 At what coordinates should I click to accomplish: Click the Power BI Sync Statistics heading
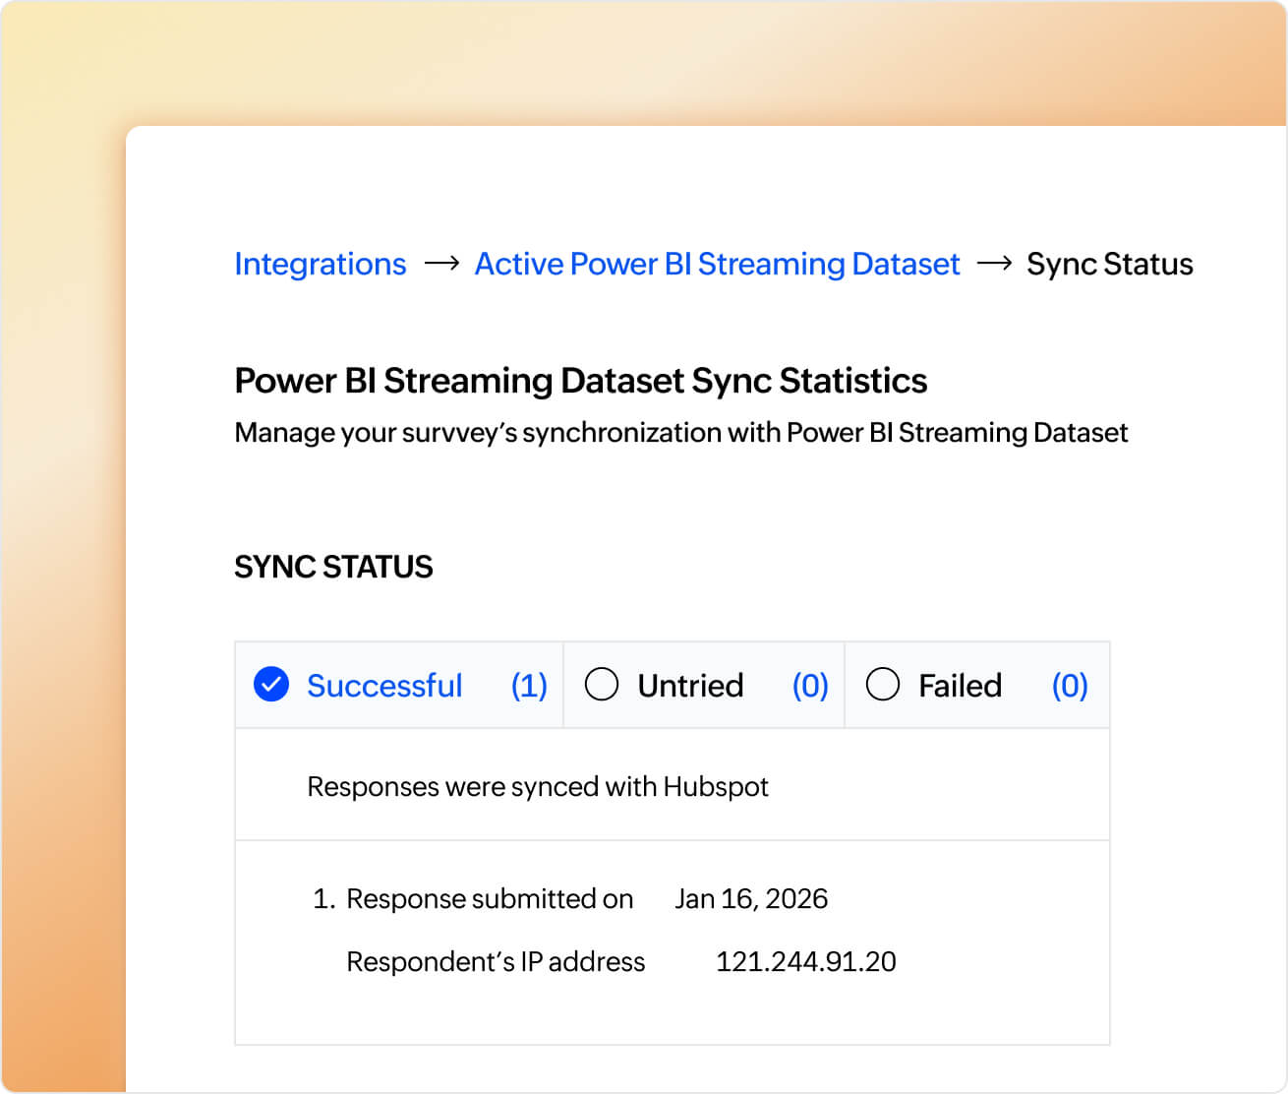(580, 381)
